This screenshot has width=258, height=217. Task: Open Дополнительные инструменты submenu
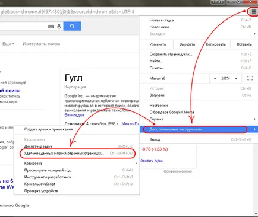[199, 129]
